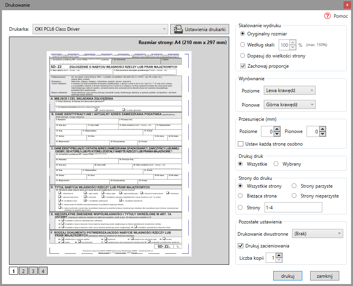Increase Liczba kopii value

click(x=279, y=255)
